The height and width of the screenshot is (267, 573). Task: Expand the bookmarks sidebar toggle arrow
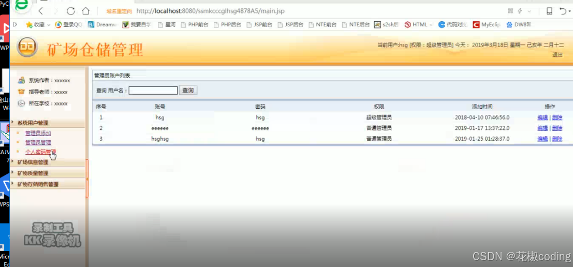(15, 24)
